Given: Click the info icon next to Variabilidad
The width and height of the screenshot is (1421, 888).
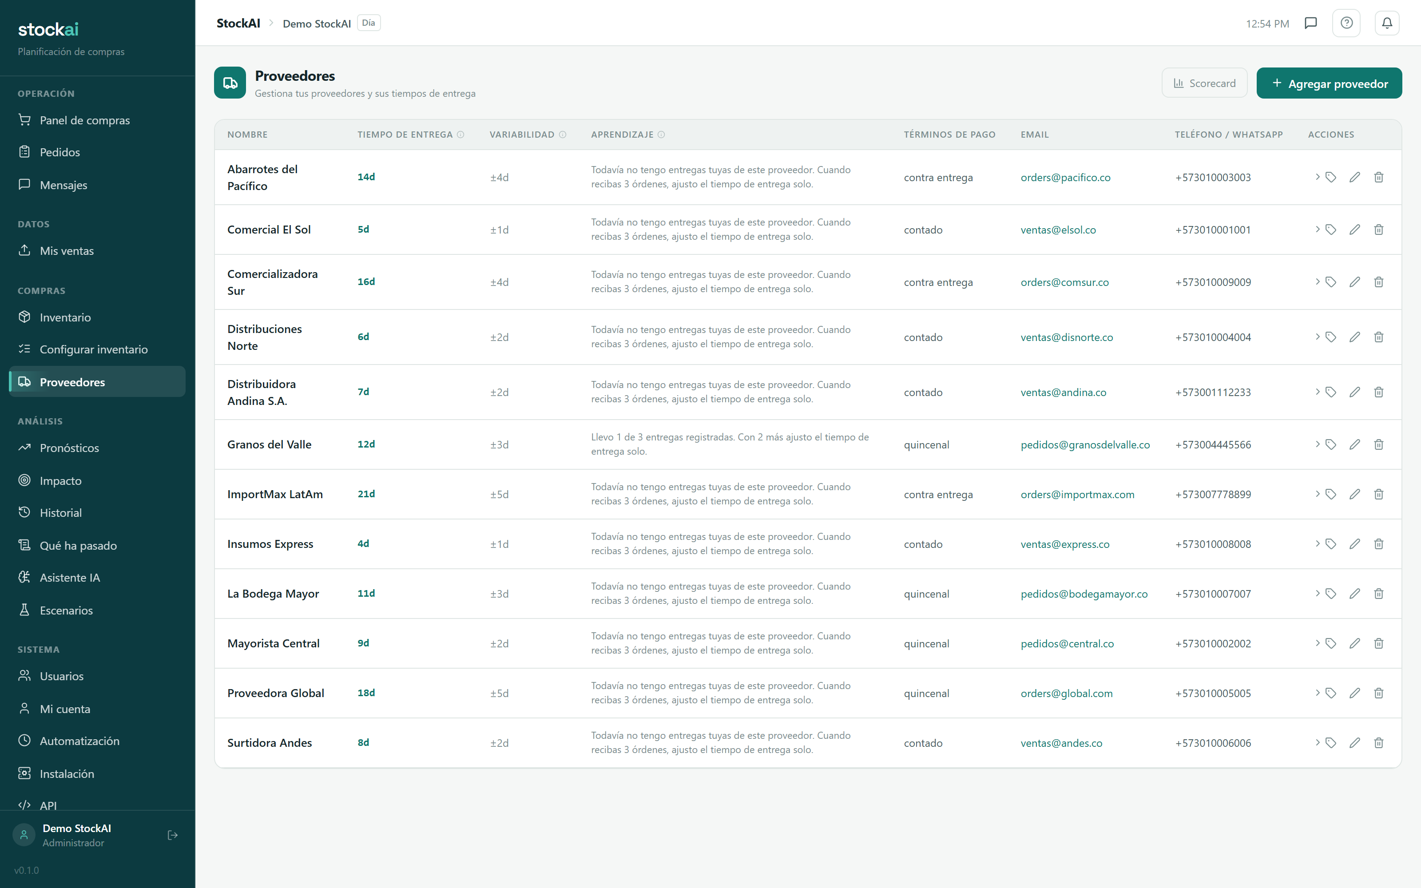Looking at the screenshot, I should click(x=563, y=135).
